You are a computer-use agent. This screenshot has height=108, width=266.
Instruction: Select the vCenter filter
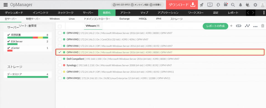point(15,48)
